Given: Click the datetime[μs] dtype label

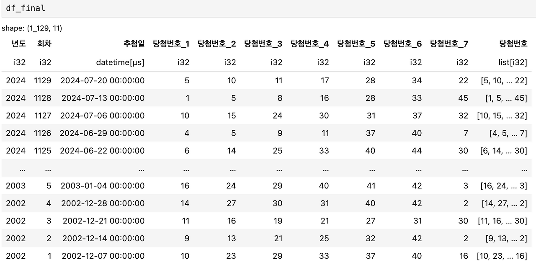Looking at the screenshot, I should tap(120, 62).
